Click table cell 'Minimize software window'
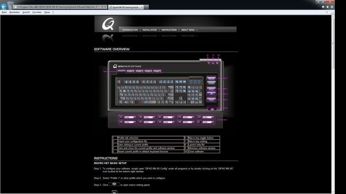Image resolution: width=346 pixels, height=194 pixels. pos(203,148)
